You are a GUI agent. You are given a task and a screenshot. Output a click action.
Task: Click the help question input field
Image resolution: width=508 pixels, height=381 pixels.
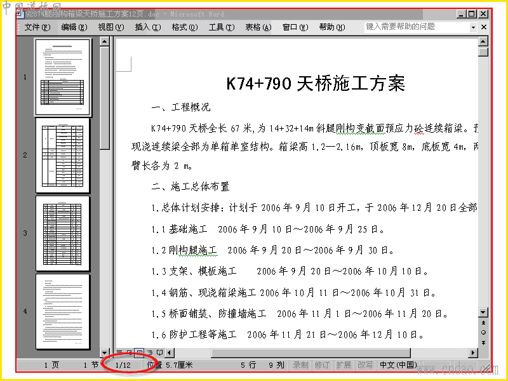pos(417,27)
